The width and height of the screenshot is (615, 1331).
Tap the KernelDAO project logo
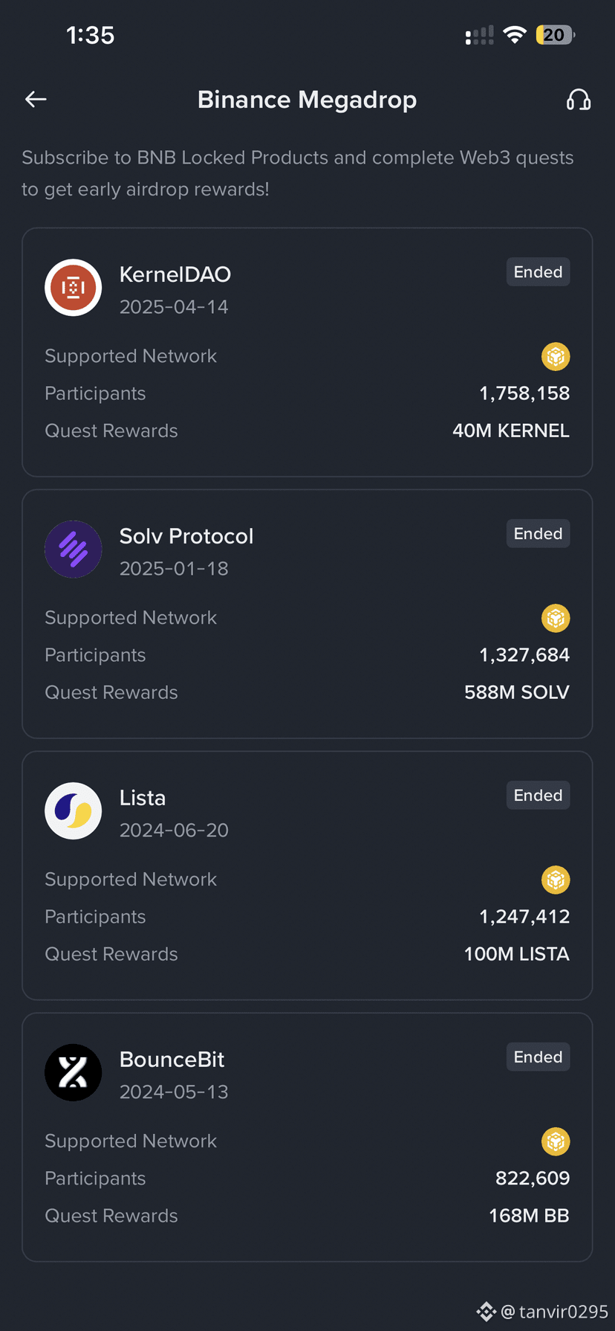(74, 288)
